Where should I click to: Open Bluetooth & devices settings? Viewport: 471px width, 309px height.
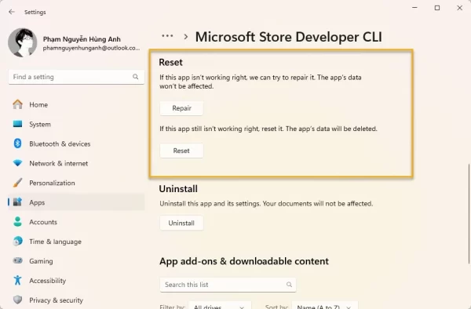pos(76,144)
